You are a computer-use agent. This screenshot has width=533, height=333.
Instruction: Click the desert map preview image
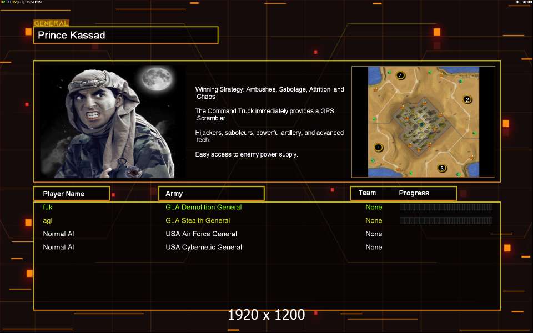click(423, 122)
